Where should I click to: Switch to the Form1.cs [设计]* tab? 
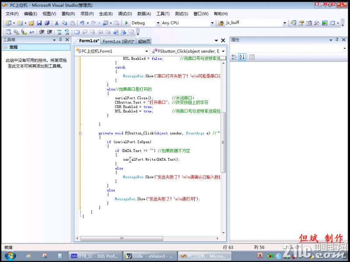[x=119, y=41]
